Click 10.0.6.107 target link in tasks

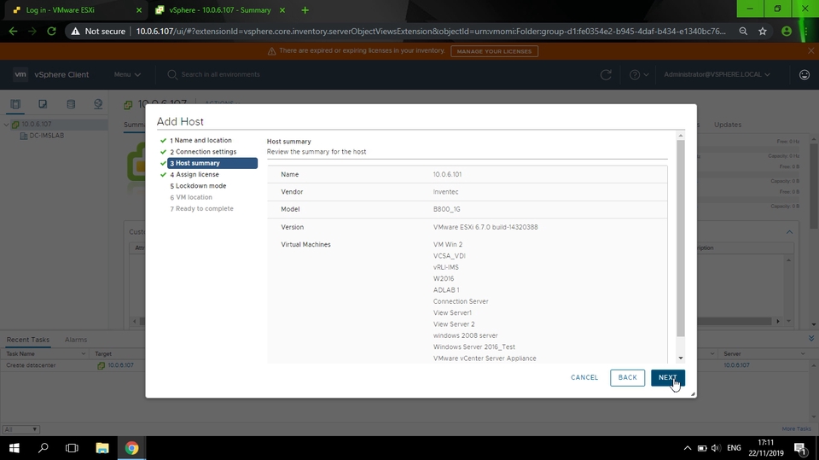coord(120,365)
